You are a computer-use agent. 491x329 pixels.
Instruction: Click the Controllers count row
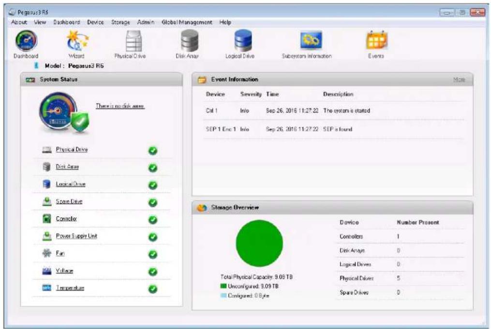[400, 236]
